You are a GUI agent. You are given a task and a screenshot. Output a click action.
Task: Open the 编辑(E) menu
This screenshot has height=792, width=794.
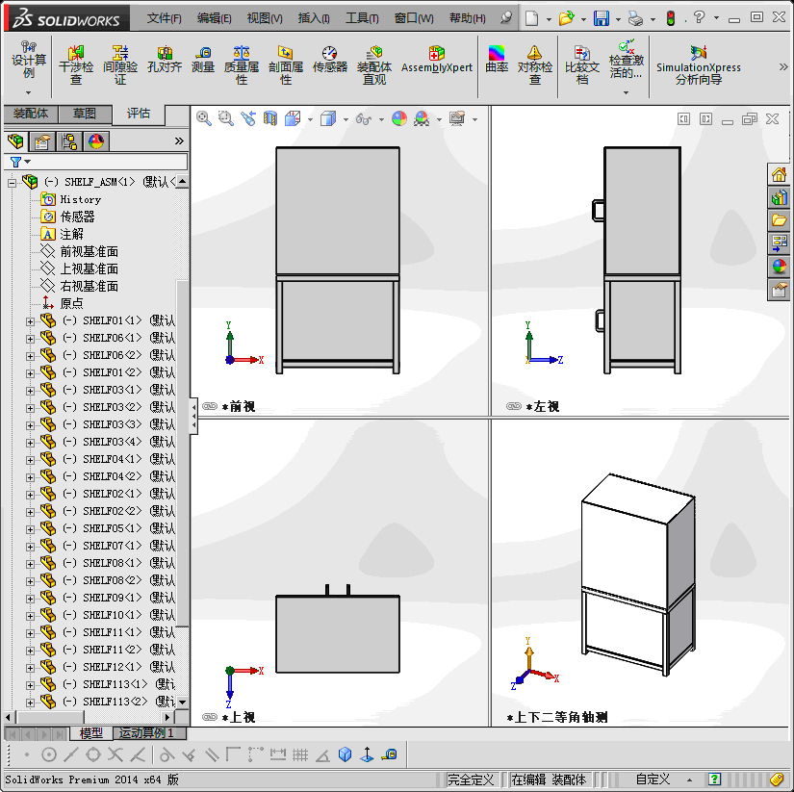pos(215,18)
